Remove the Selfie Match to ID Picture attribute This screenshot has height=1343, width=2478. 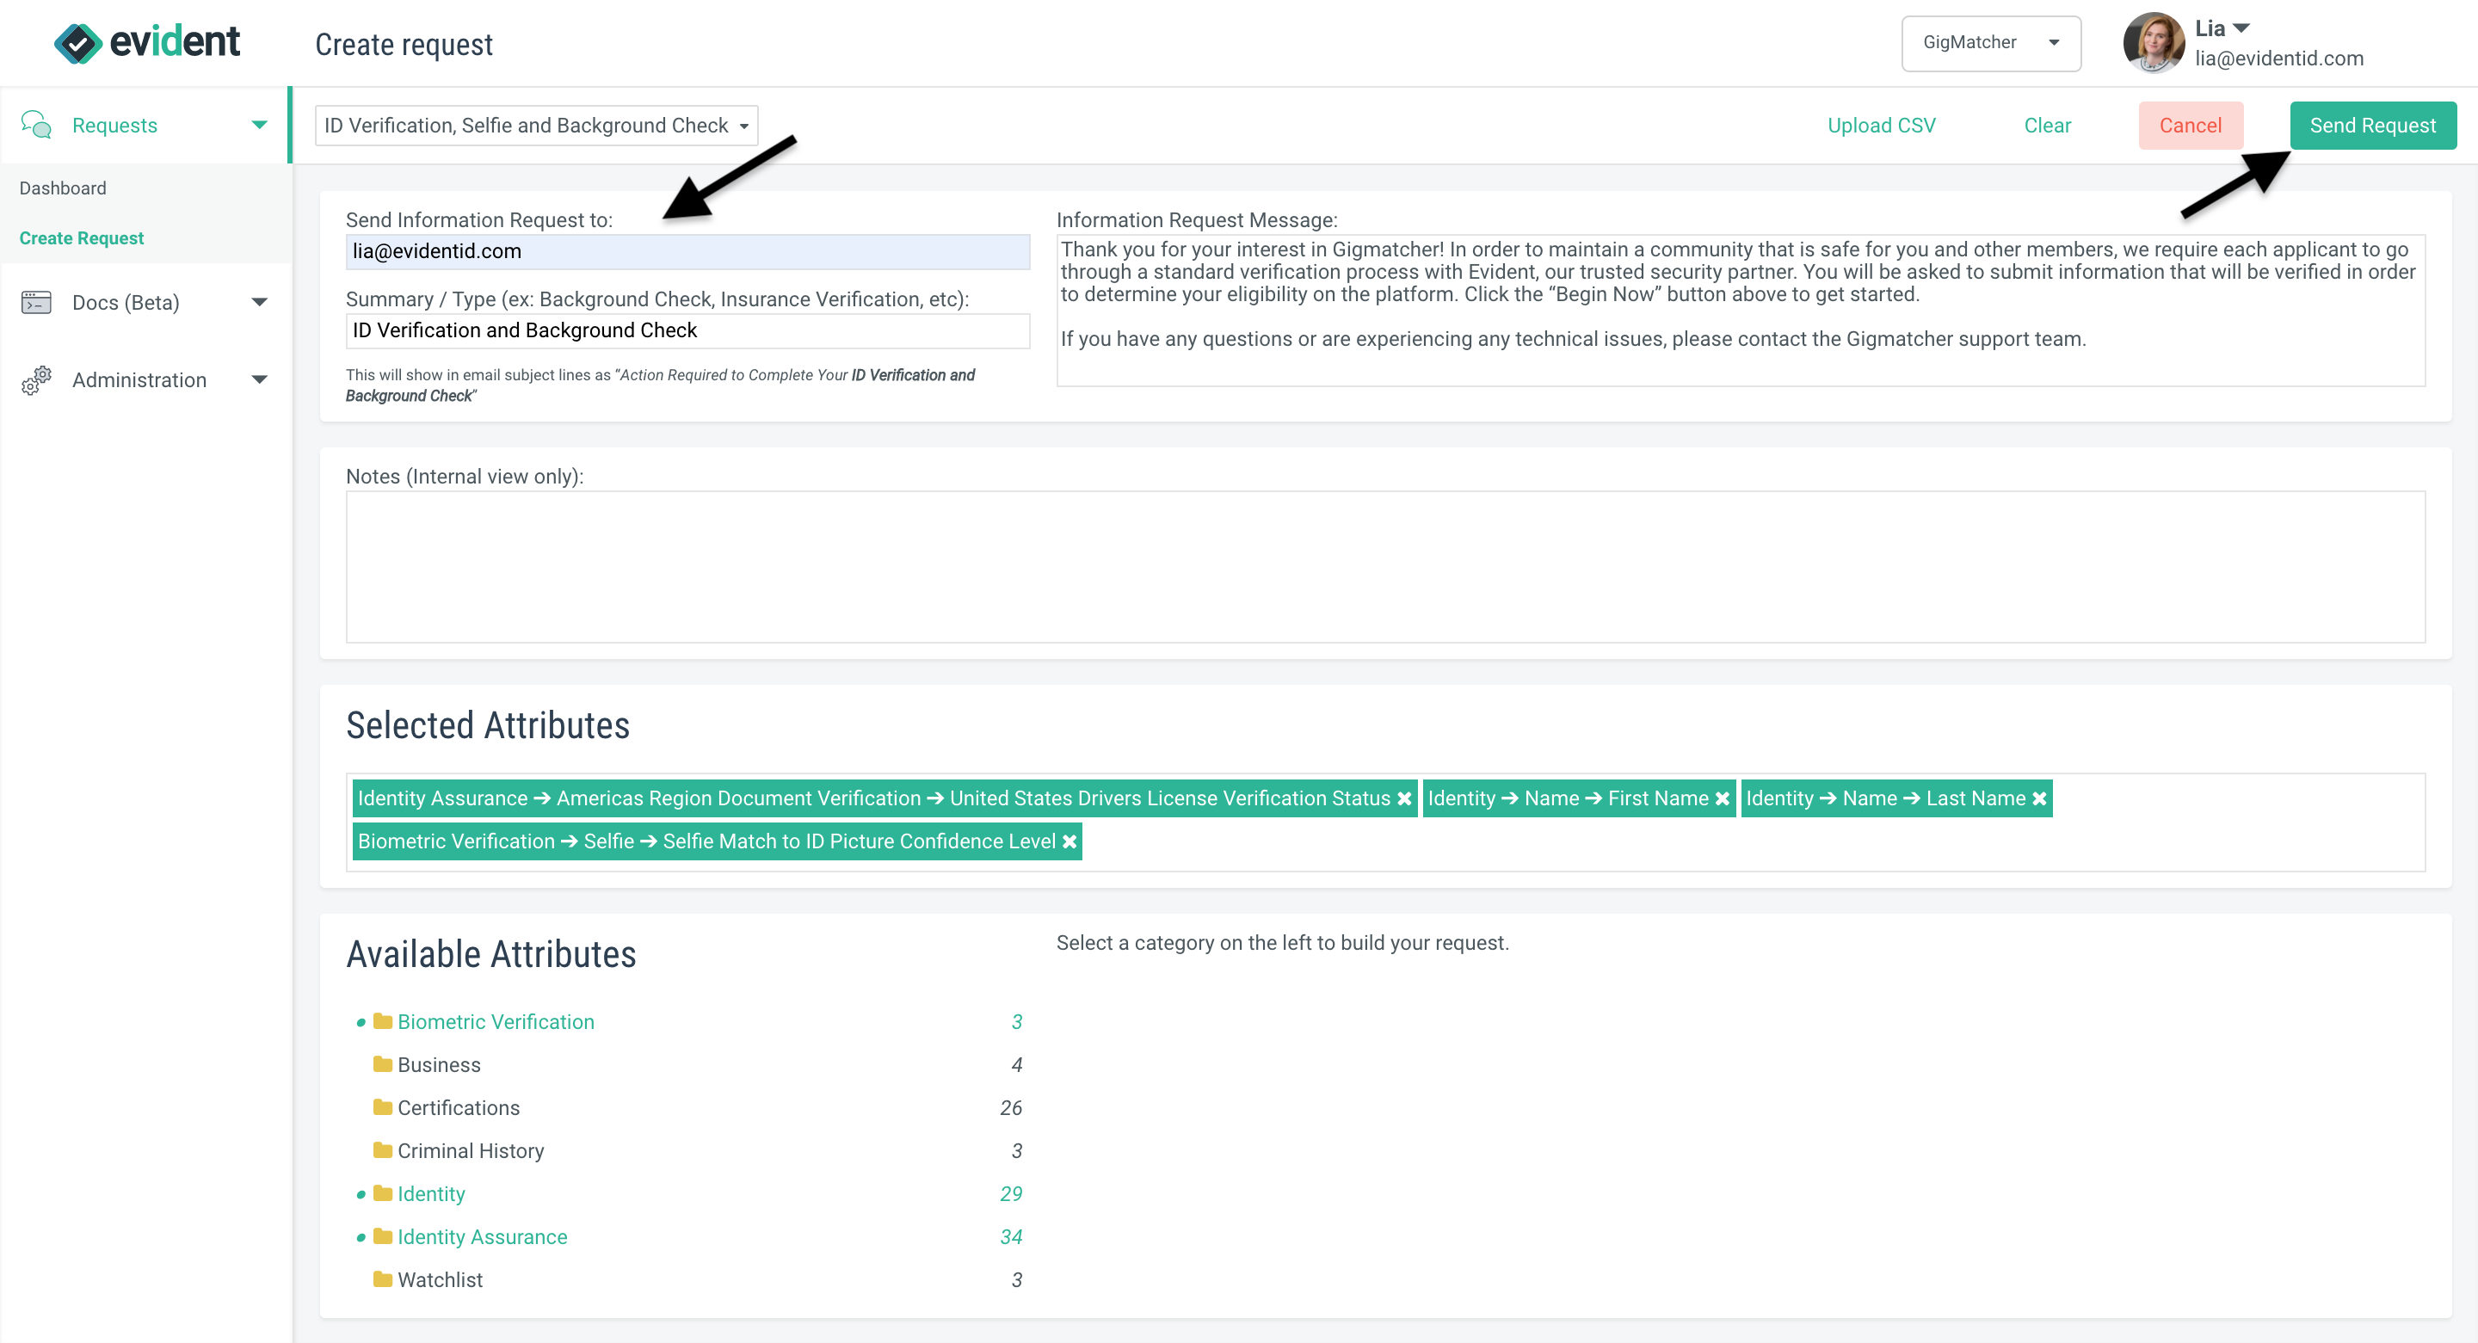pos(1069,841)
